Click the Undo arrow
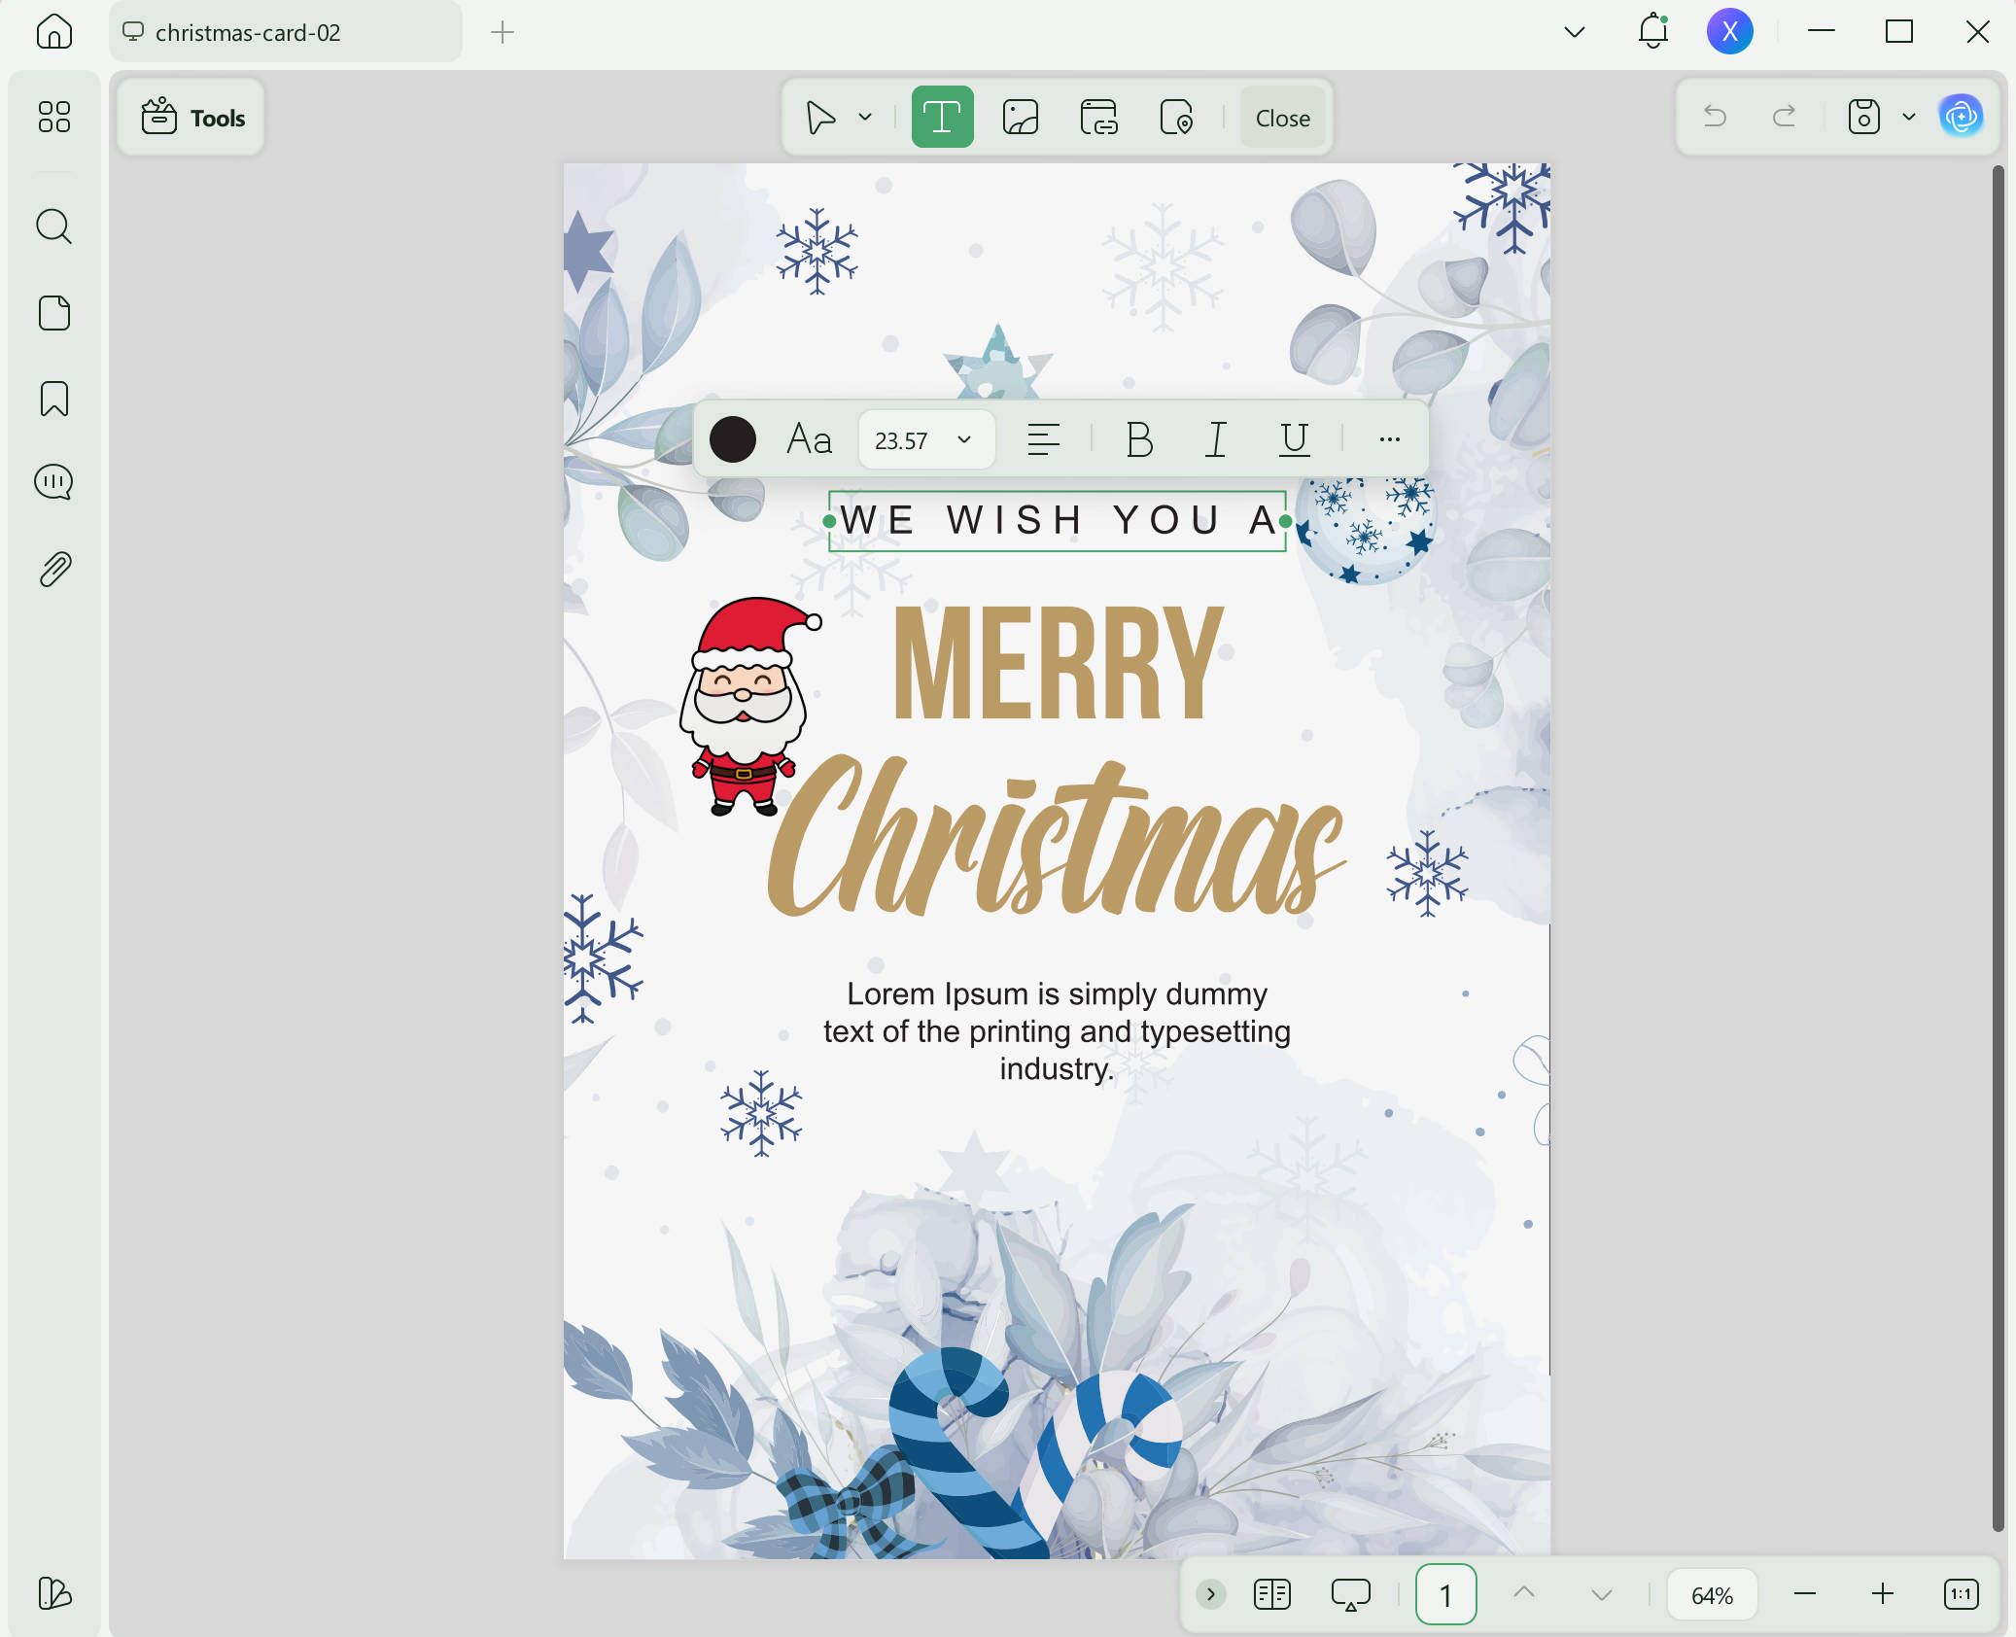The image size is (2016, 1637). pyautogui.click(x=1715, y=117)
